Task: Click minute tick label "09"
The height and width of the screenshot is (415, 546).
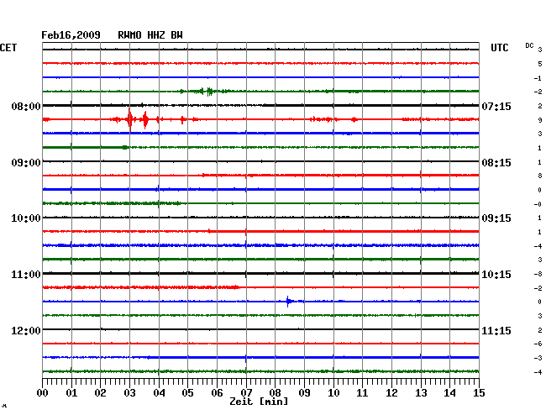Action: pyautogui.click(x=304, y=393)
